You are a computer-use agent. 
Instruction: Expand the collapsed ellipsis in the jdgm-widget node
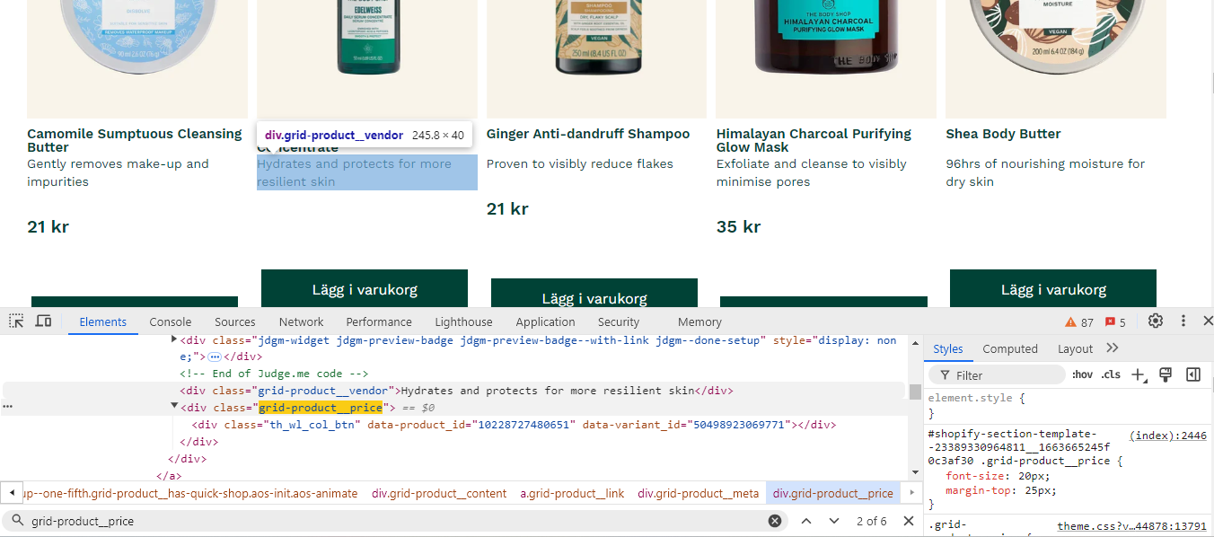tap(215, 357)
